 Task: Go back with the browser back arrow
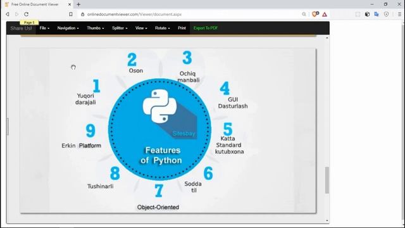pos(8,14)
